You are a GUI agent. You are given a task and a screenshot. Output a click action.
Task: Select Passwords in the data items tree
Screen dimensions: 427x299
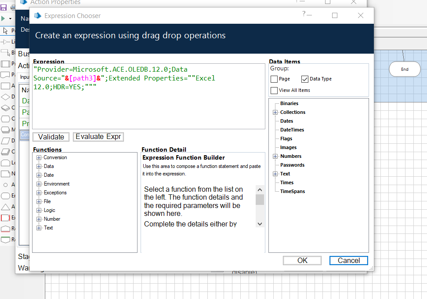coord(292,165)
